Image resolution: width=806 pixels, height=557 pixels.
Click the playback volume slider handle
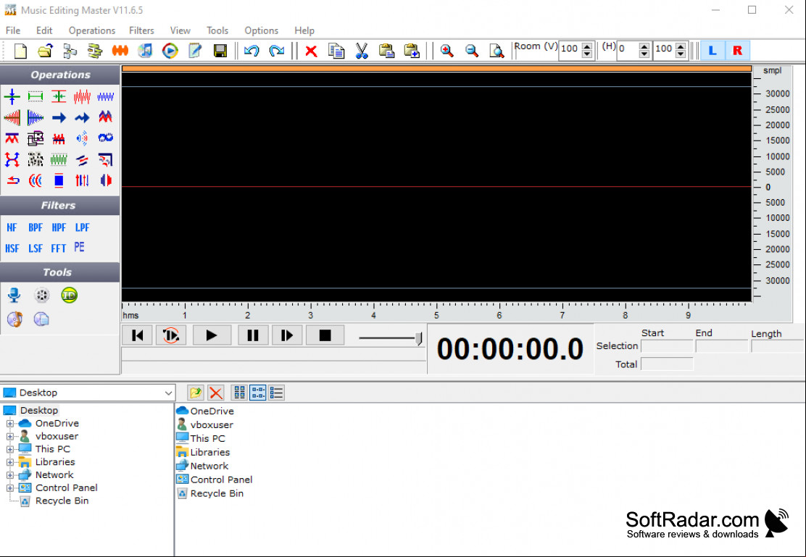[419, 338]
